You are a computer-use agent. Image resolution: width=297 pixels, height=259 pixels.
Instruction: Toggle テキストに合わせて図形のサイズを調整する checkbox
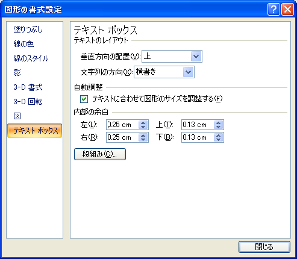pos(84,99)
